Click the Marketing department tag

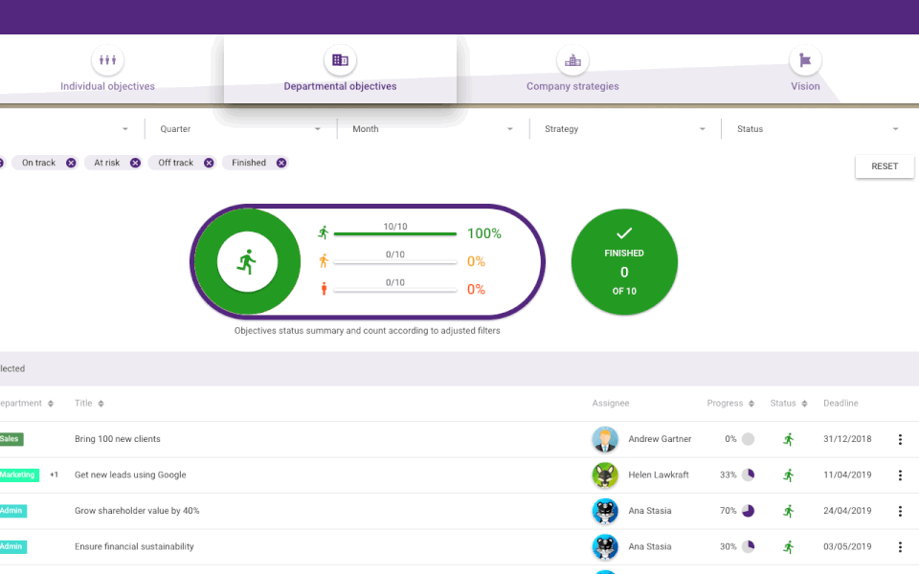tap(19, 475)
